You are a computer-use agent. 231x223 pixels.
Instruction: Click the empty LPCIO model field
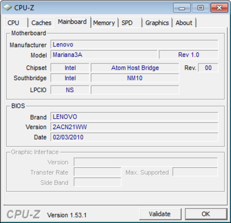point(135,90)
